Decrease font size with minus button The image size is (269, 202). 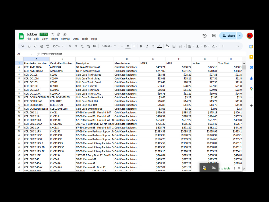pos(122,46)
